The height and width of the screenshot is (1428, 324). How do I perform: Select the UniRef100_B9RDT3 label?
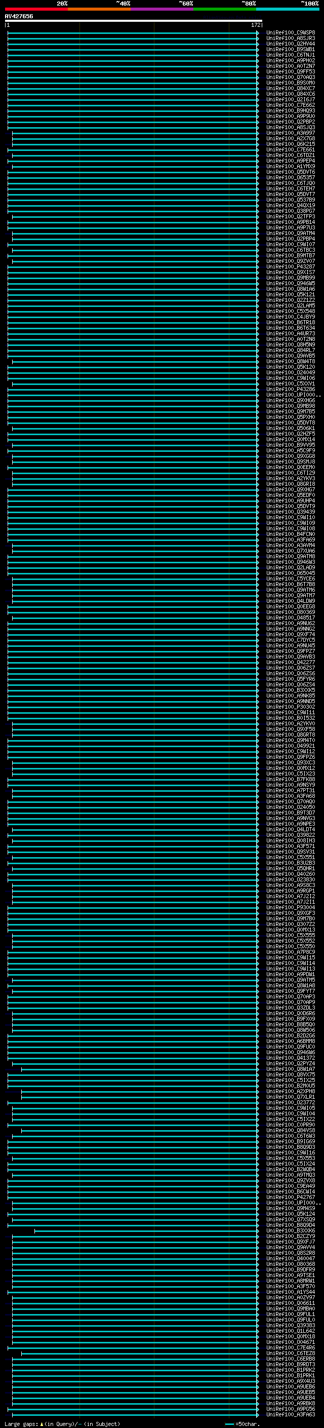point(291,1364)
